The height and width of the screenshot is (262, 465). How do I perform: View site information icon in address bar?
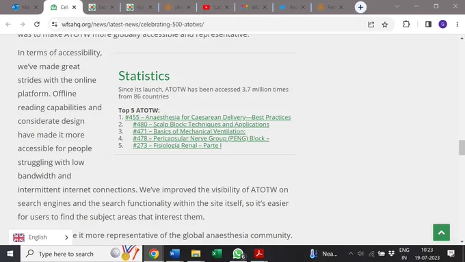tap(55, 25)
